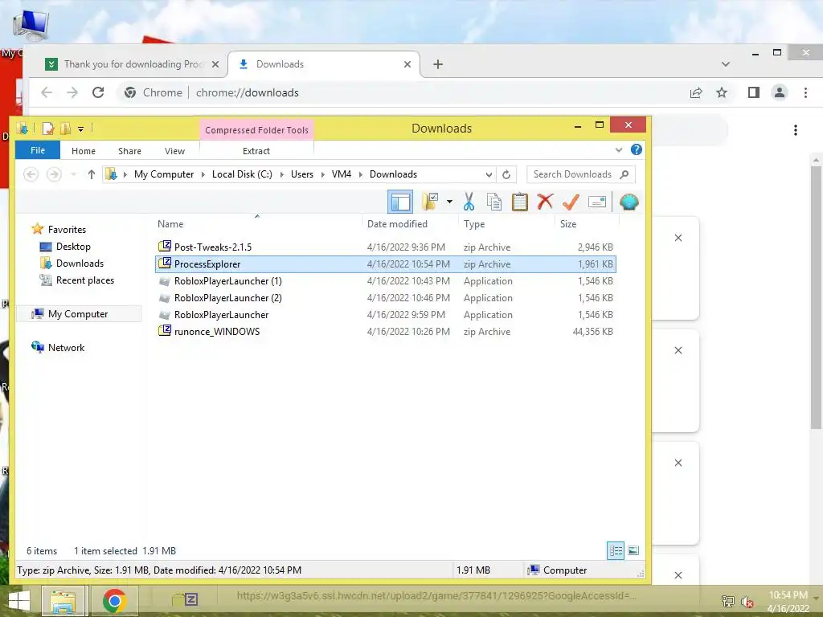Open Classic Shell settings shell icon
This screenshot has width=823, height=617.
pyautogui.click(x=629, y=202)
